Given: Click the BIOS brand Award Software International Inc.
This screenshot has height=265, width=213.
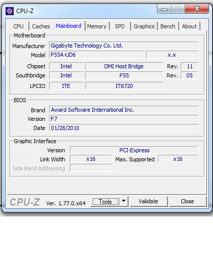Looking at the screenshot, I should click(124, 110).
